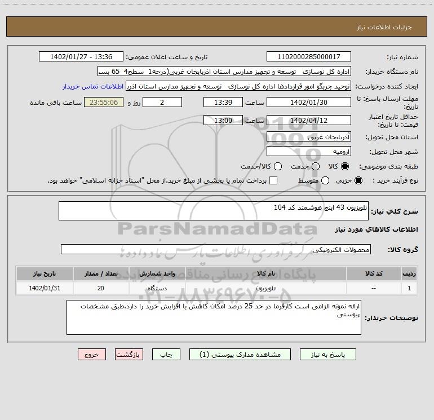Click the تعداد / مقدار column header
The width and height of the screenshot is (434, 420).
pos(101,273)
